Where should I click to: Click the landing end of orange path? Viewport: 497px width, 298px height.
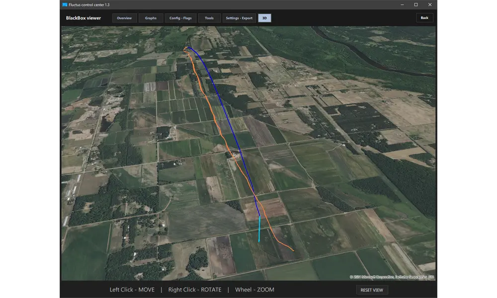(293, 250)
